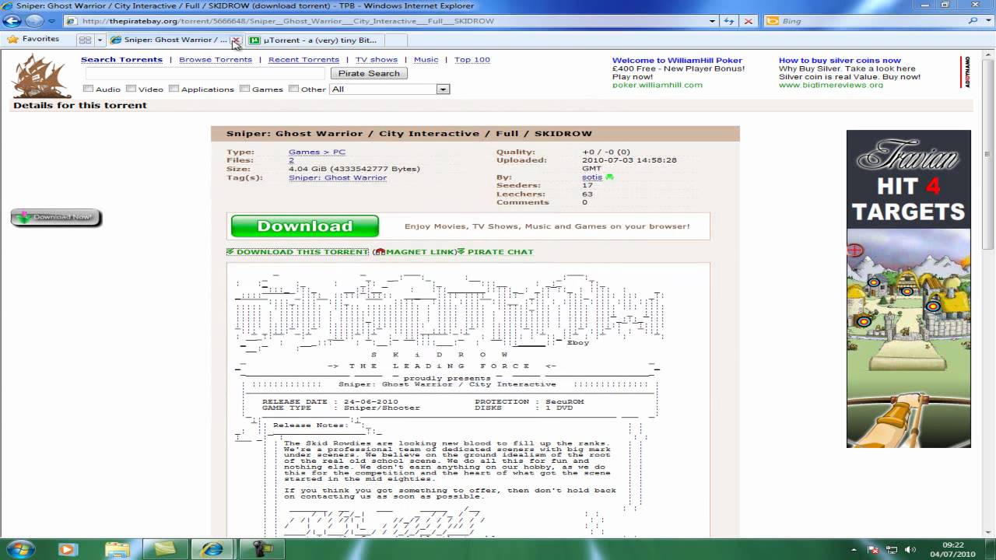Click the green icon next to sotis
The width and height of the screenshot is (996, 560).
[609, 177]
